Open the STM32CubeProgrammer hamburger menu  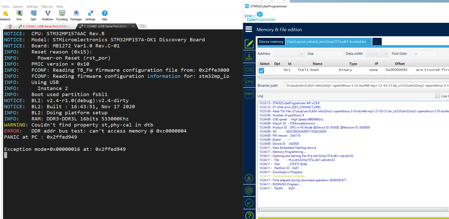[249, 29]
